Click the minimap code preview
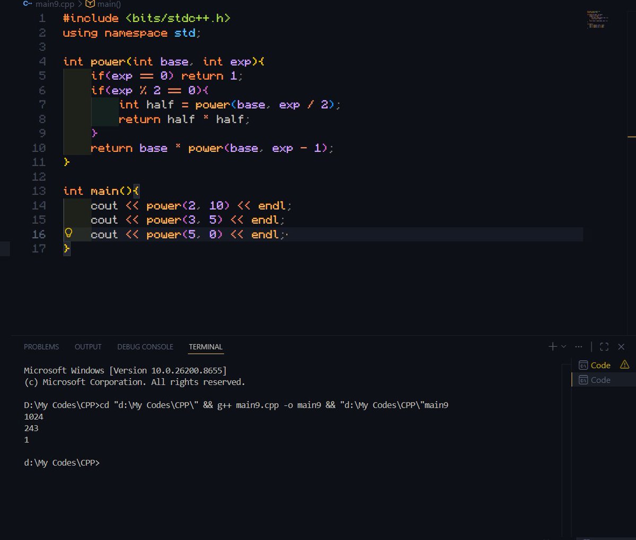The width and height of the screenshot is (636, 540). [x=597, y=19]
